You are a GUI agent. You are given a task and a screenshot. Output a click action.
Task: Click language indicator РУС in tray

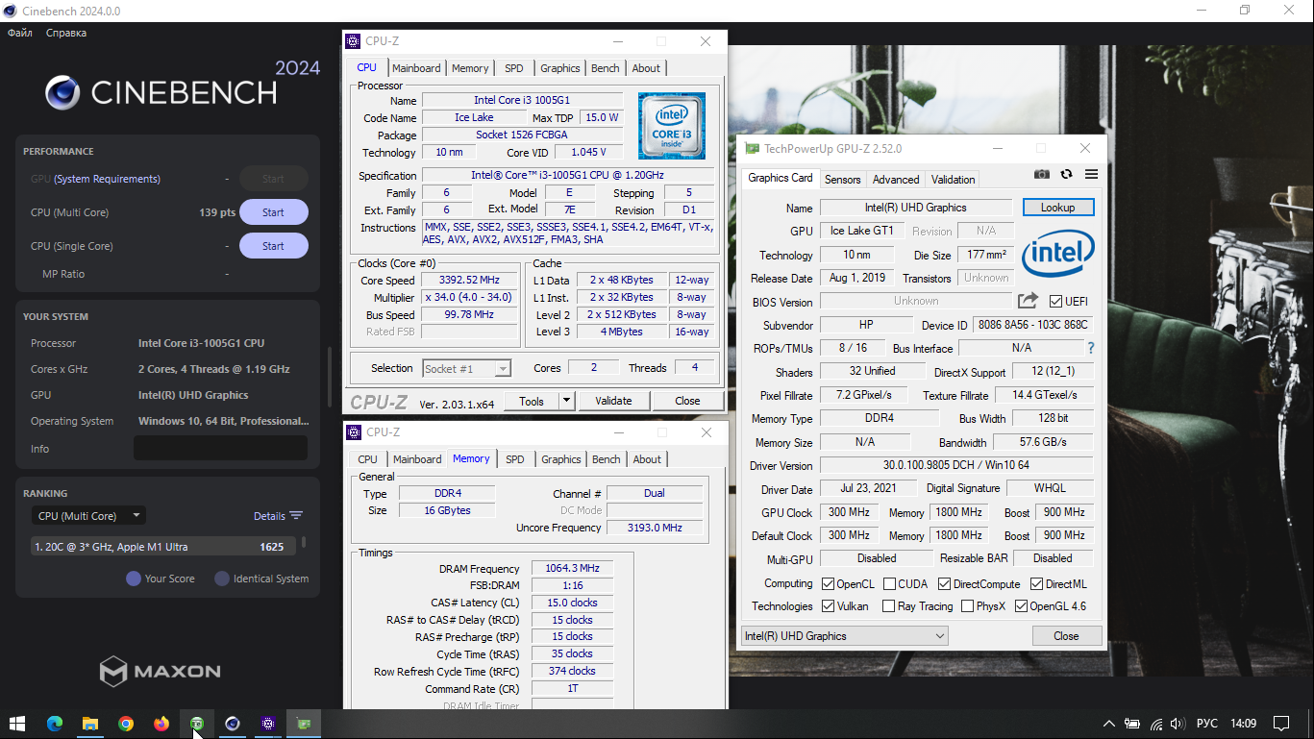tap(1207, 724)
